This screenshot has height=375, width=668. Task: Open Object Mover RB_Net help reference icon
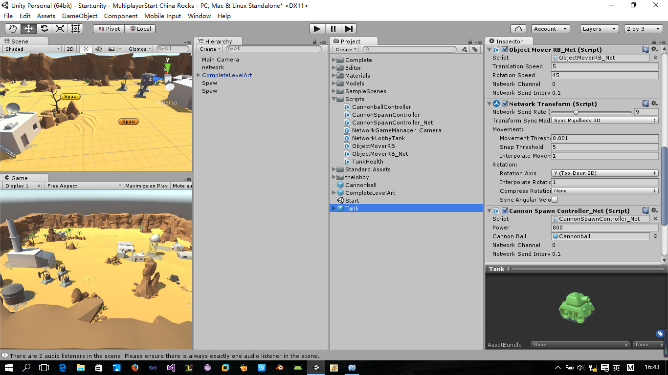click(646, 49)
